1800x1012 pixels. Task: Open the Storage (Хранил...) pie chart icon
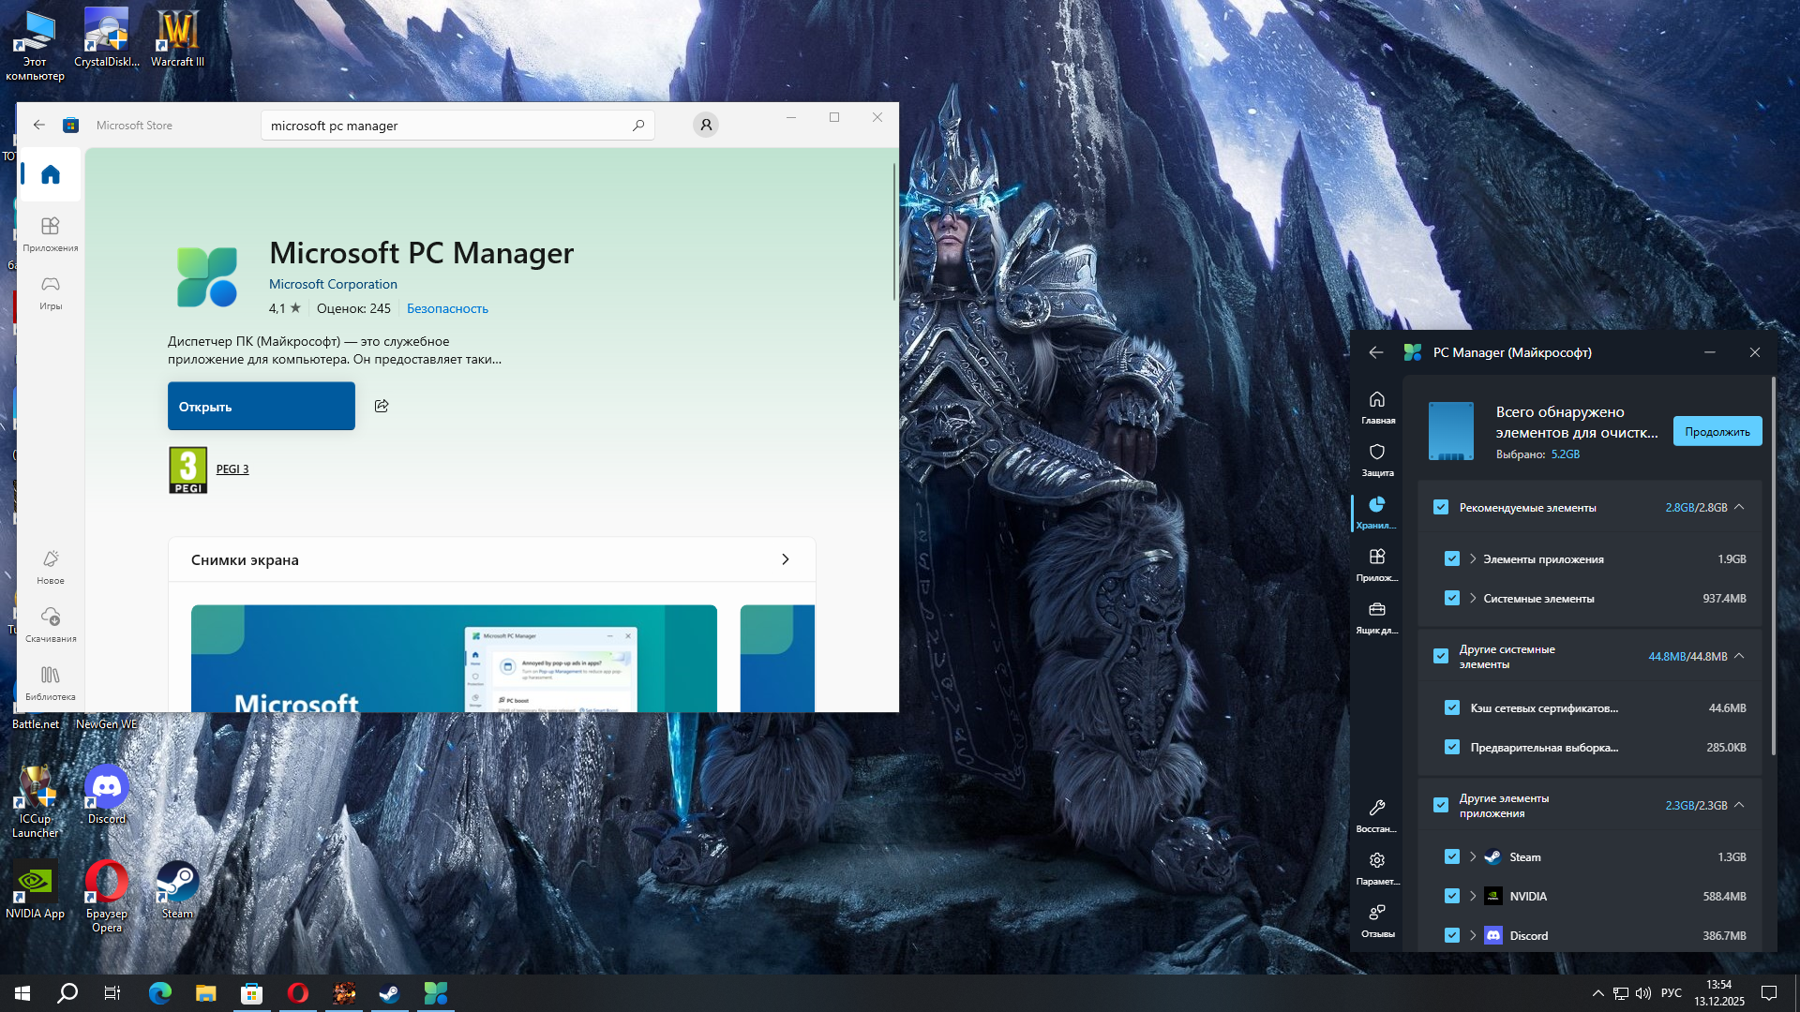coord(1376,511)
